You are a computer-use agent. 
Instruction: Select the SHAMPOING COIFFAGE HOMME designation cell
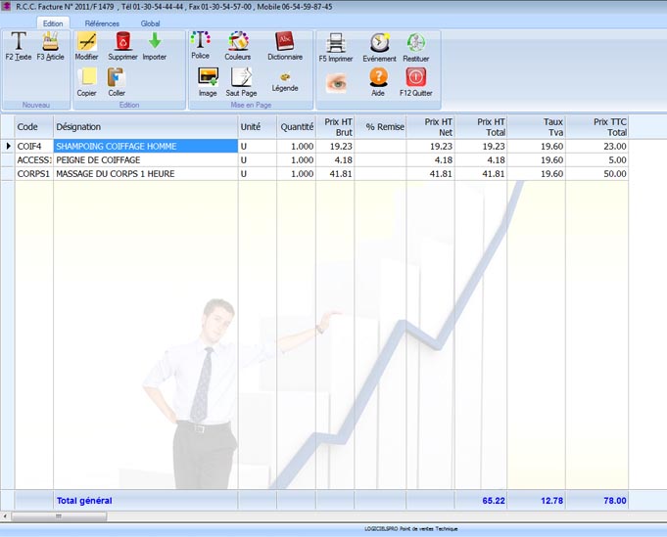[x=145, y=146]
